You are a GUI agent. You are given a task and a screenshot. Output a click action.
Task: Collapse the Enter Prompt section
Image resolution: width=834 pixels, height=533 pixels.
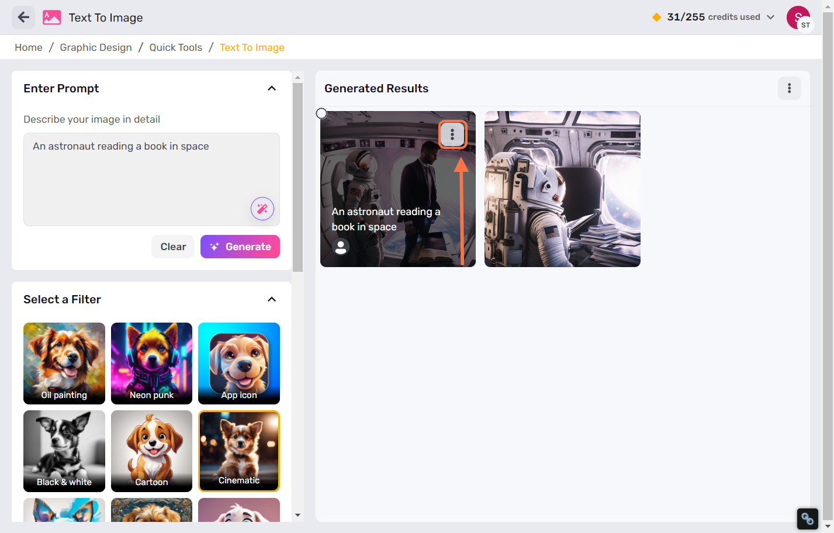[272, 88]
